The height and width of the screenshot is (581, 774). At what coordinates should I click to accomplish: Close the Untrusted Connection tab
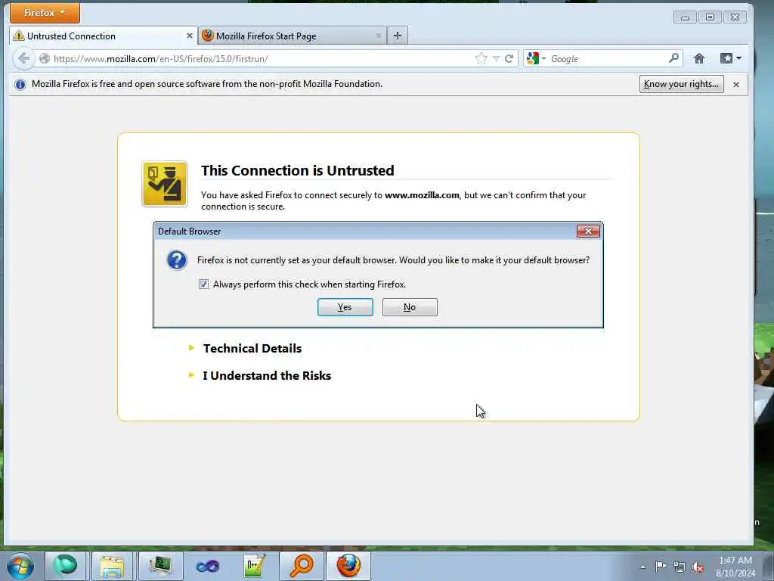coord(190,36)
